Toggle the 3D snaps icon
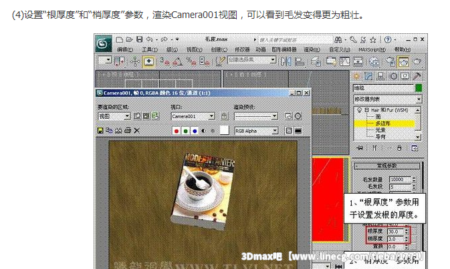Viewport: 450px width, 269px height. coord(164,61)
